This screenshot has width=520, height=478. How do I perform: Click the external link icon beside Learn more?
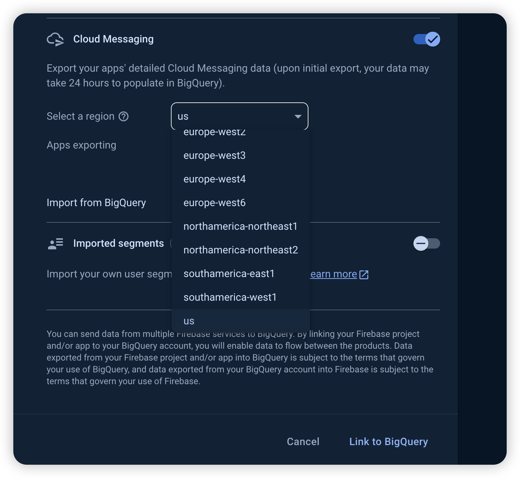364,274
